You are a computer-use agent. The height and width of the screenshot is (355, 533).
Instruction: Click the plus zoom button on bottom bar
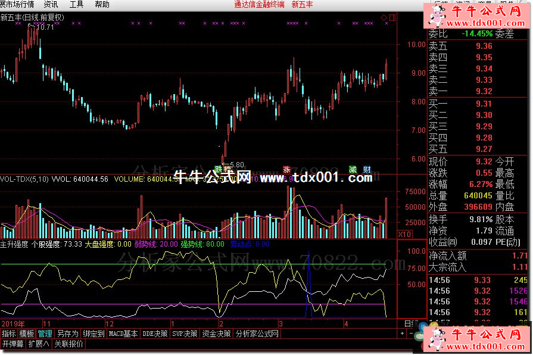[x=402, y=334]
